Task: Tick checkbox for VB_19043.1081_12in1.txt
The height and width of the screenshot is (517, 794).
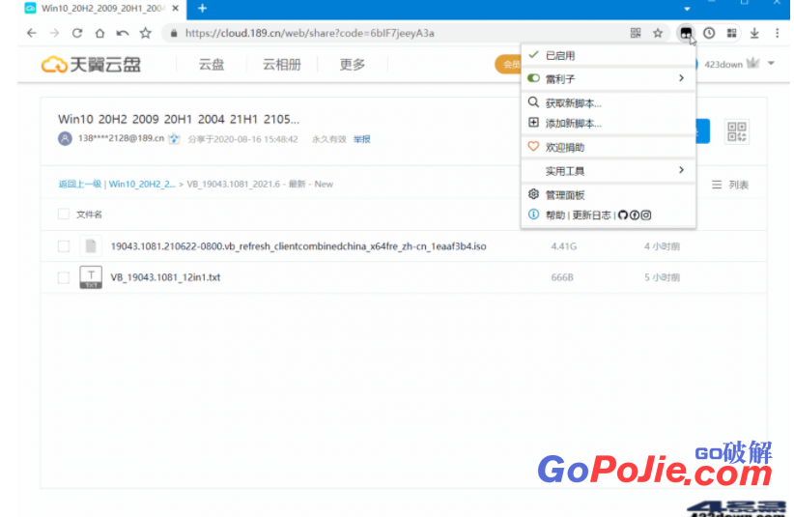Action: 64,277
